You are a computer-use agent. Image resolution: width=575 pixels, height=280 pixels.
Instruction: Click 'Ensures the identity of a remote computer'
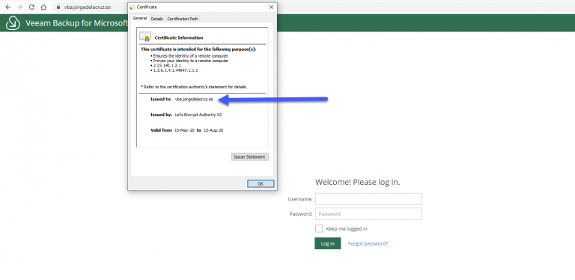pyautogui.click(x=190, y=55)
